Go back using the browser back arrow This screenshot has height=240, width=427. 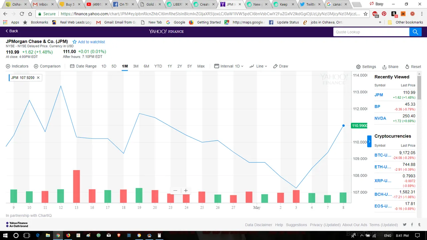pos(5,14)
